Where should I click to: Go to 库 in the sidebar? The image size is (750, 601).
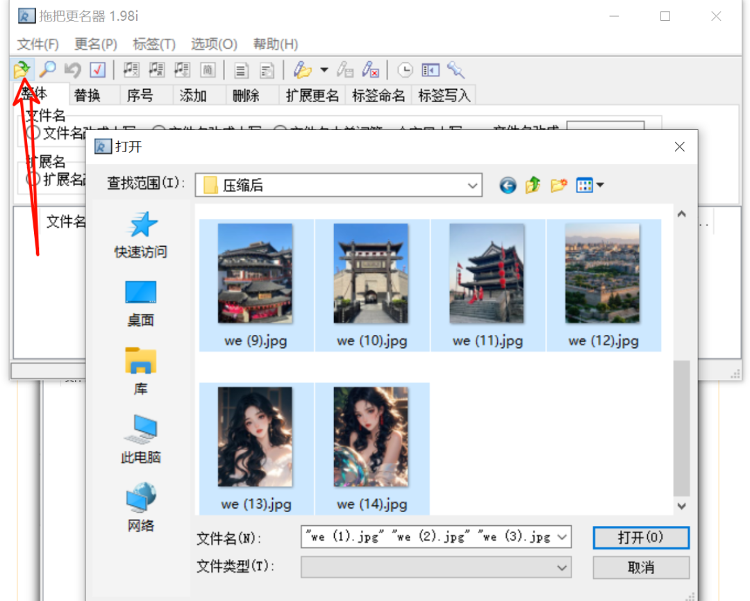pos(140,372)
